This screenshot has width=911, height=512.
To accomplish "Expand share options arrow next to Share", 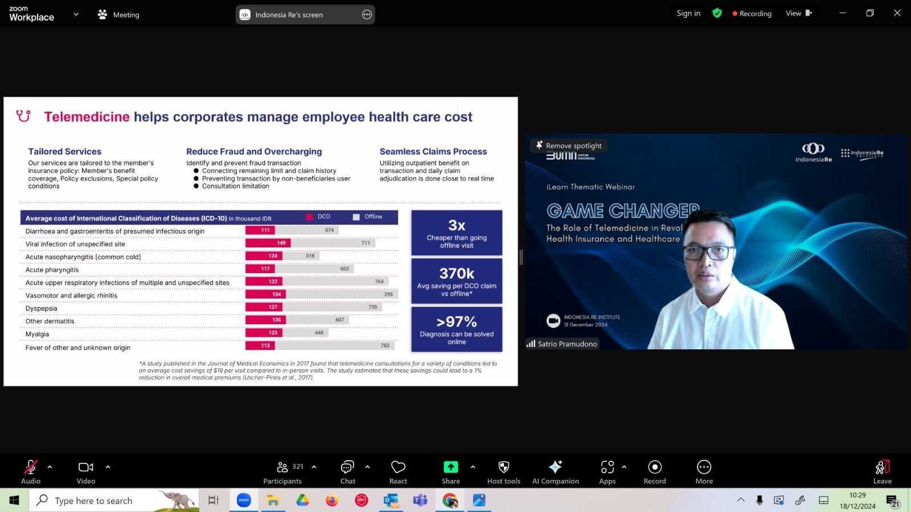I will tap(473, 467).
